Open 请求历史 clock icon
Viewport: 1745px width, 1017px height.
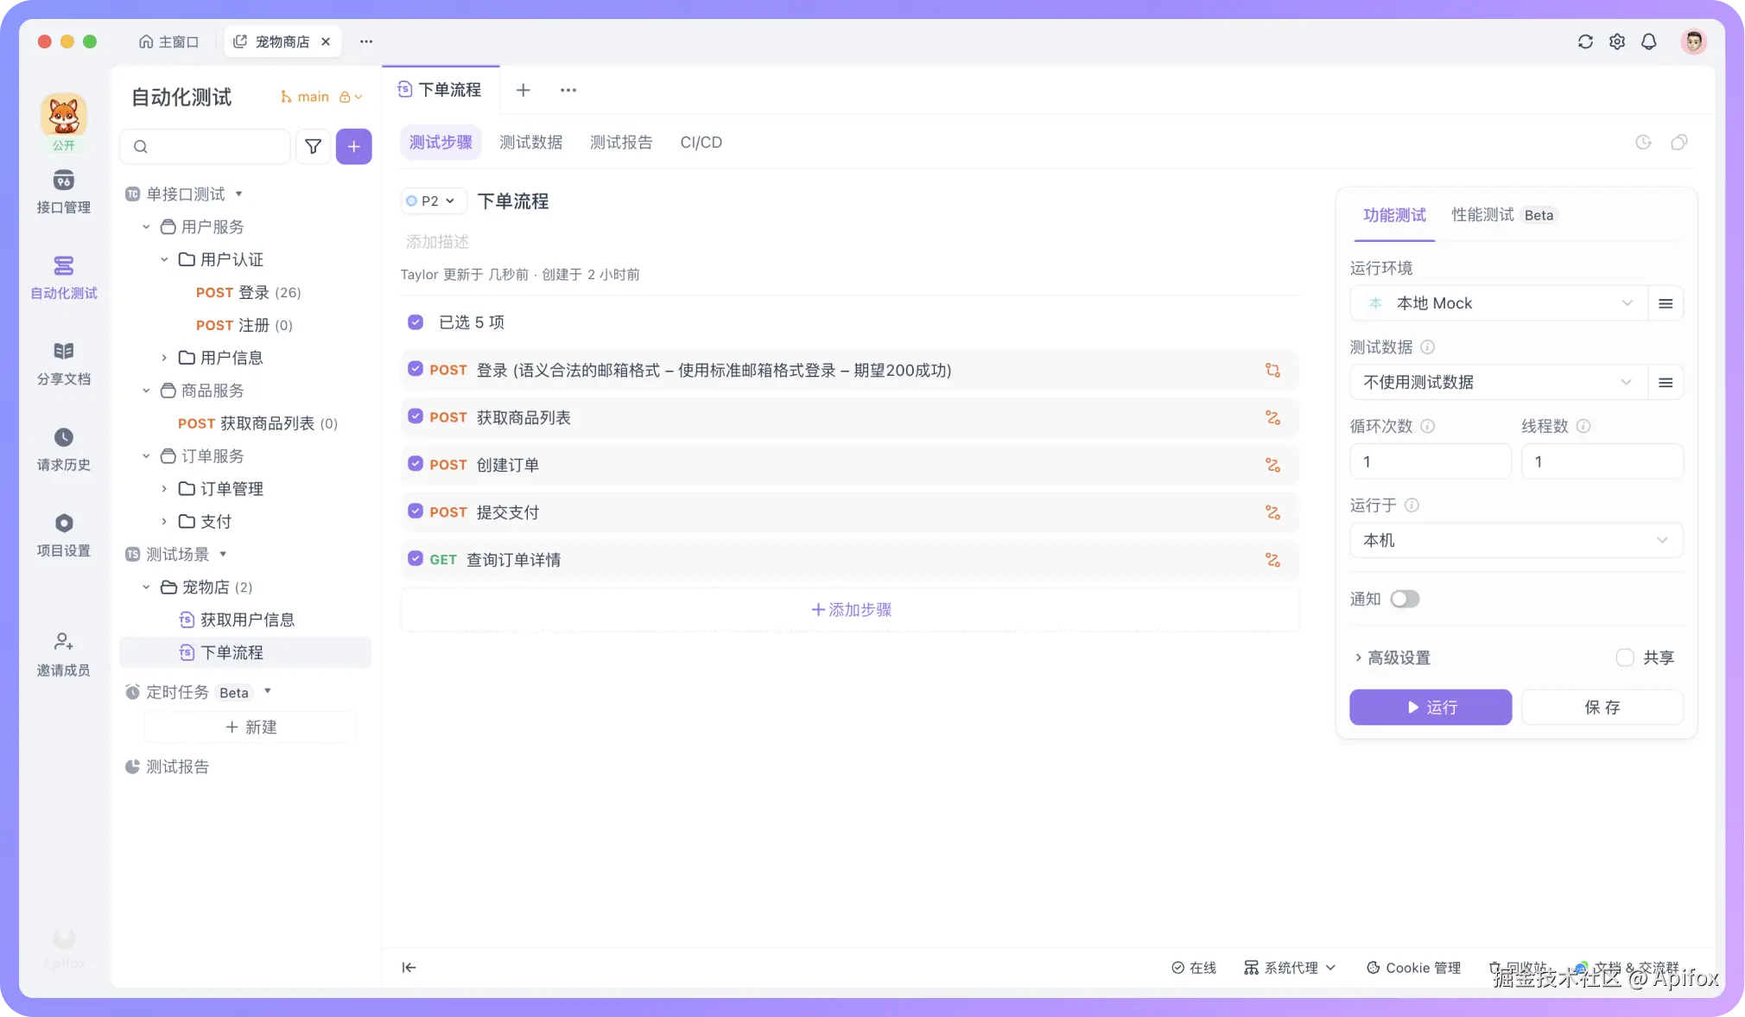coord(63,437)
